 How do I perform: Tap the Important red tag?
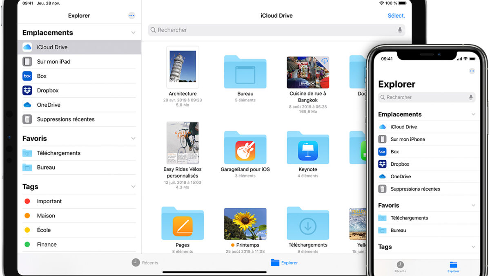[x=49, y=201]
